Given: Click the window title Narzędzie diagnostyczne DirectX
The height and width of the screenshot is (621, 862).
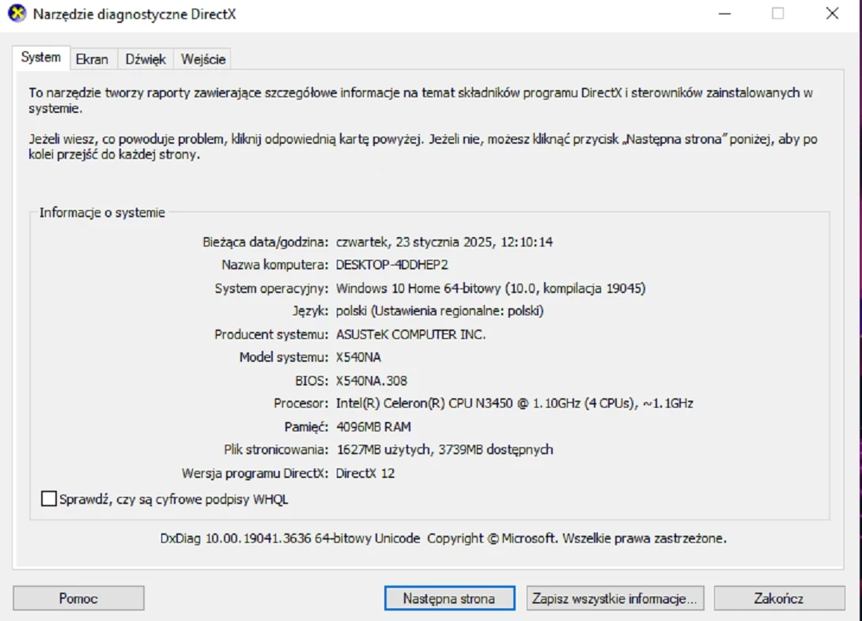Looking at the screenshot, I should point(134,14).
